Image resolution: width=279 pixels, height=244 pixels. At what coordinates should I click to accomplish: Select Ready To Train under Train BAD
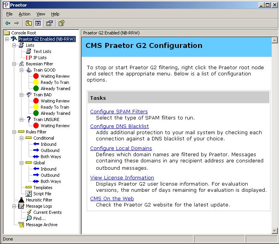point(55,107)
